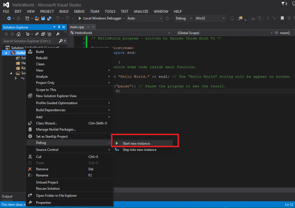295x208 pixels.
Task: Click the search magnifier in Solution Explorer
Action: (60, 41)
